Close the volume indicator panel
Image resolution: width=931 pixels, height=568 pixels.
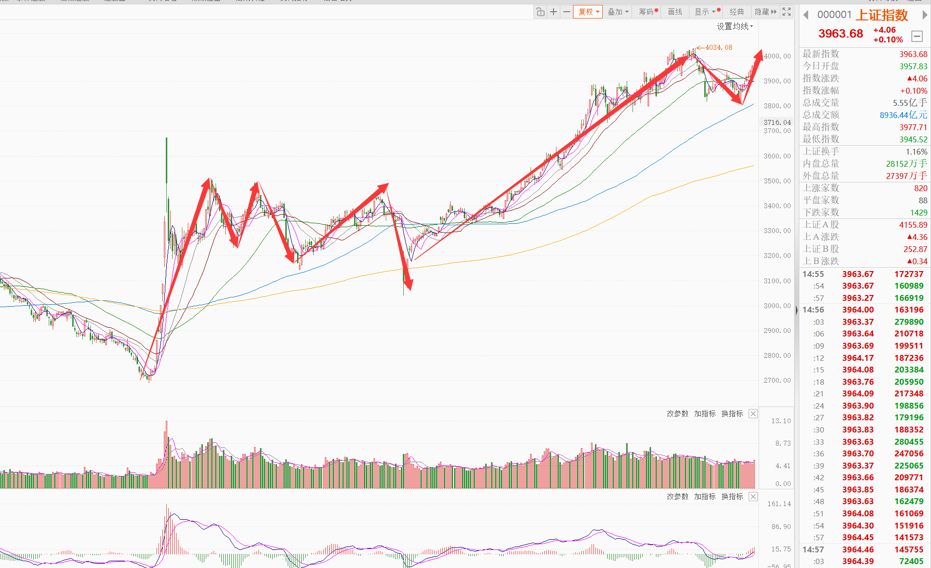(x=753, y=413)
